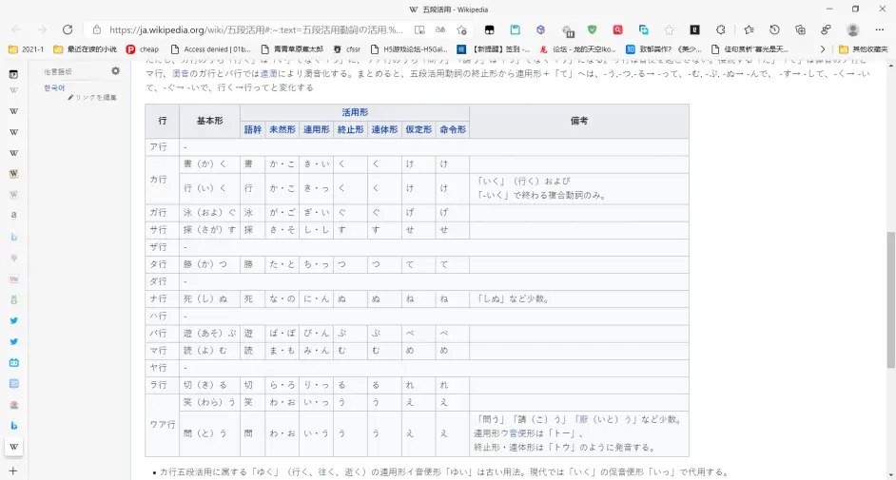Click the browser forward arrow
Screen dimensions: 896x480
(42, 29)
